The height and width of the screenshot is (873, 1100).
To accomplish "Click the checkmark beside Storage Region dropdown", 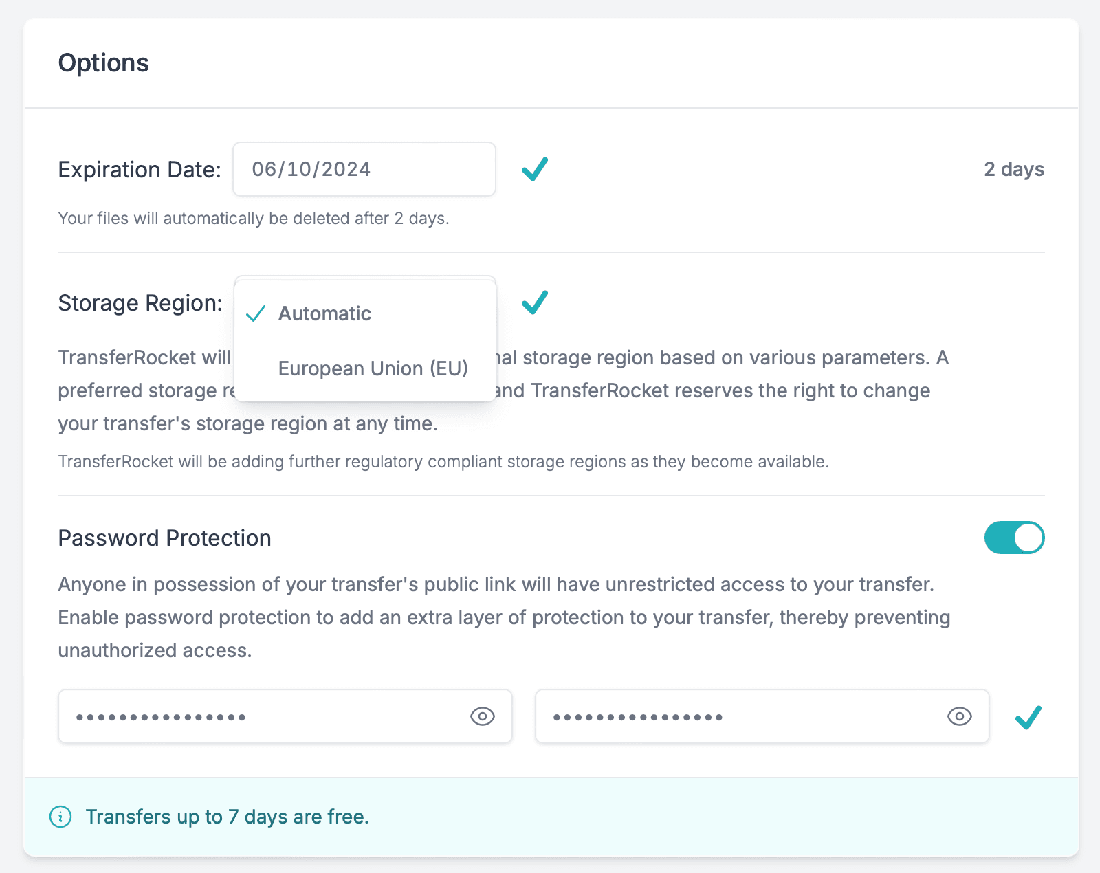I will tap(534, 302).
